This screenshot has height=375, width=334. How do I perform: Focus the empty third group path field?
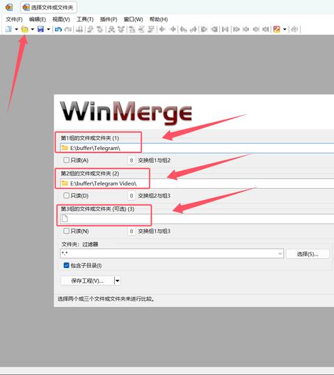[x=197, y=219]
